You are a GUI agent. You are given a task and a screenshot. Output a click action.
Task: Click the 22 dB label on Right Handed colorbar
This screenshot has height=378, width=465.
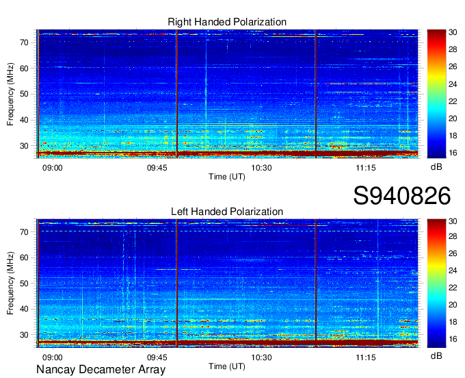453,101
